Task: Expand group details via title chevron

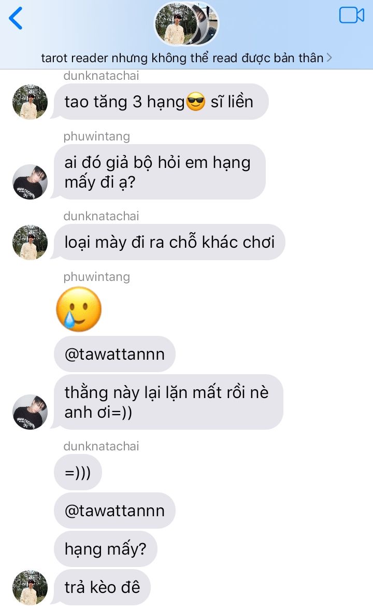Action: tap(329, 58)
